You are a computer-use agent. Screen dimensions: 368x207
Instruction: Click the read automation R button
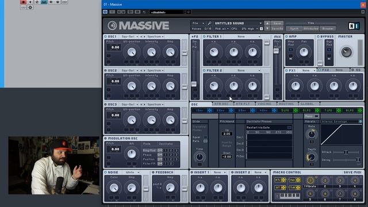(51, 2)
